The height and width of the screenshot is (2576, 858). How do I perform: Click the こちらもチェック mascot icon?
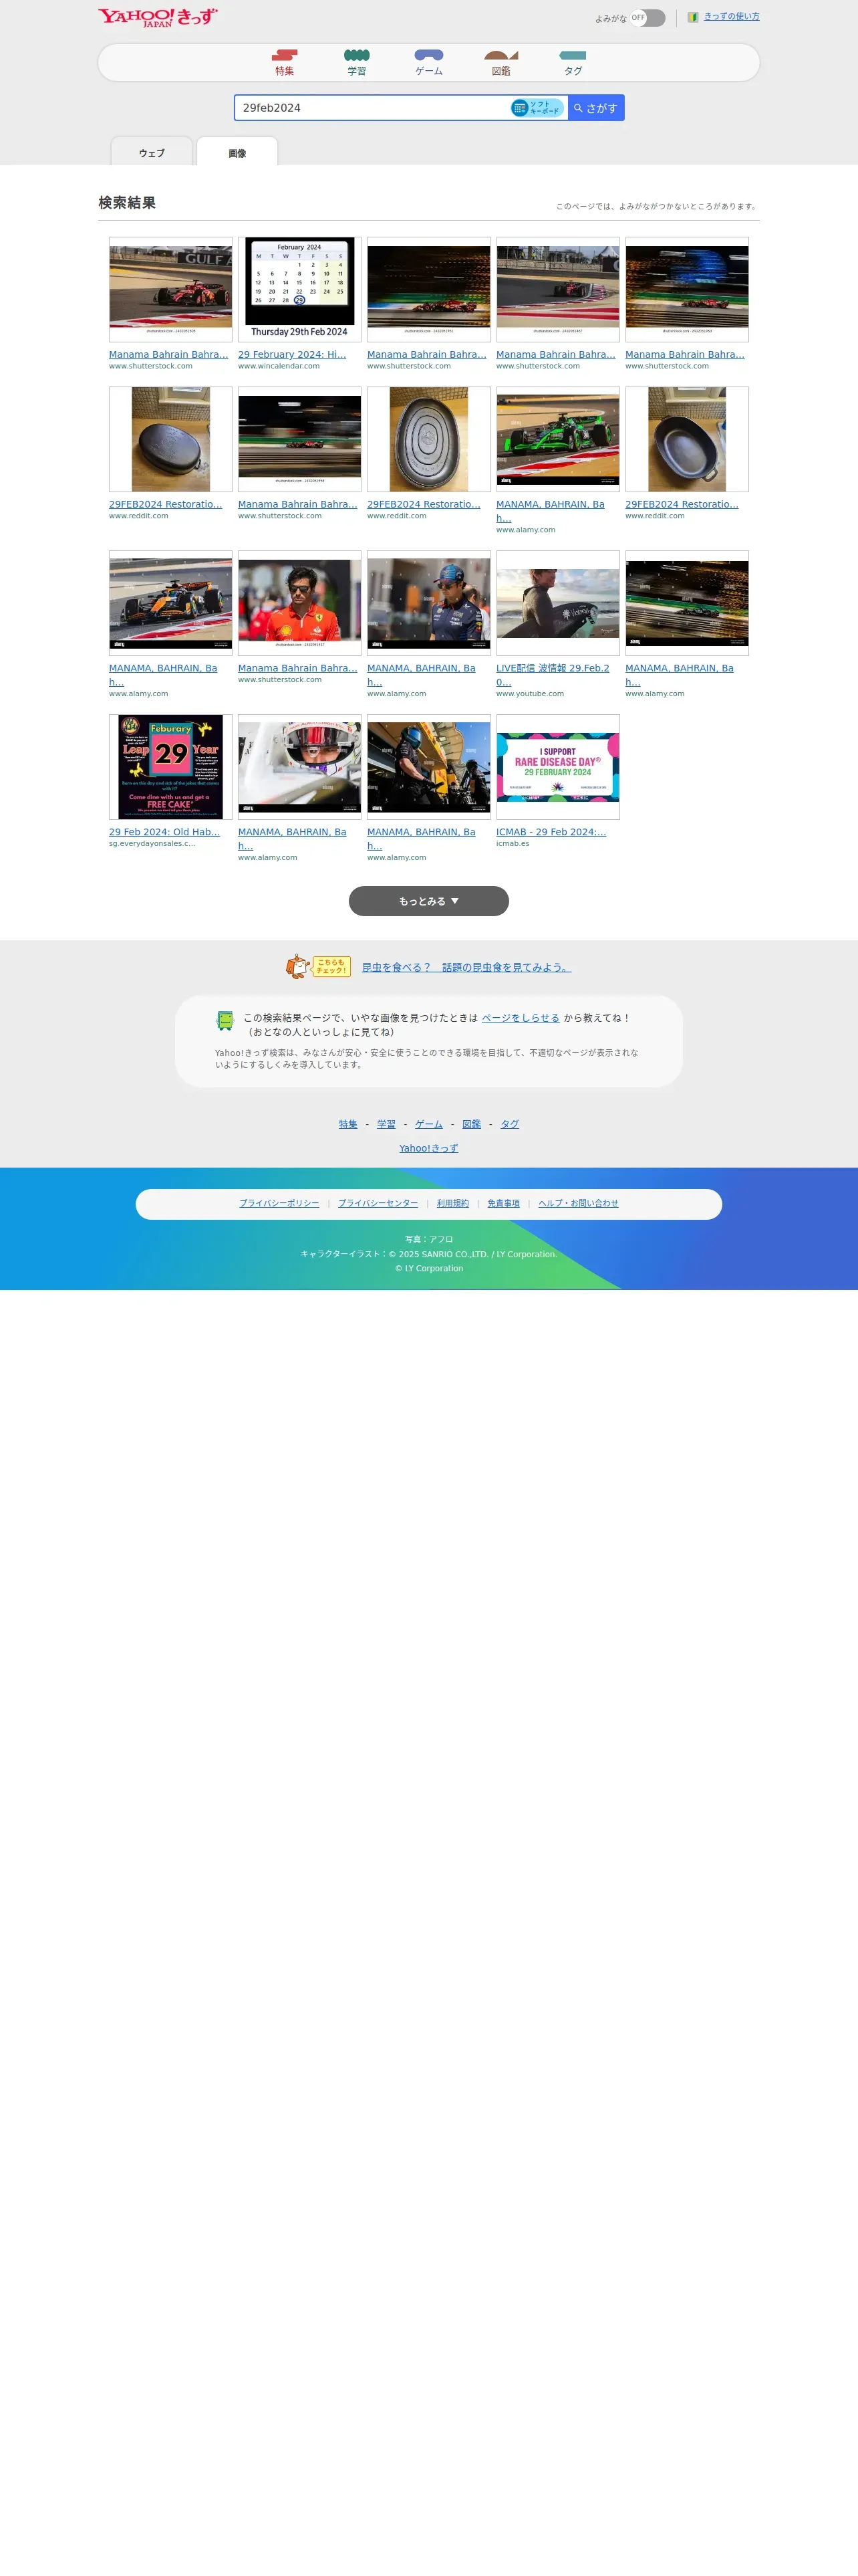click(317, 966)
